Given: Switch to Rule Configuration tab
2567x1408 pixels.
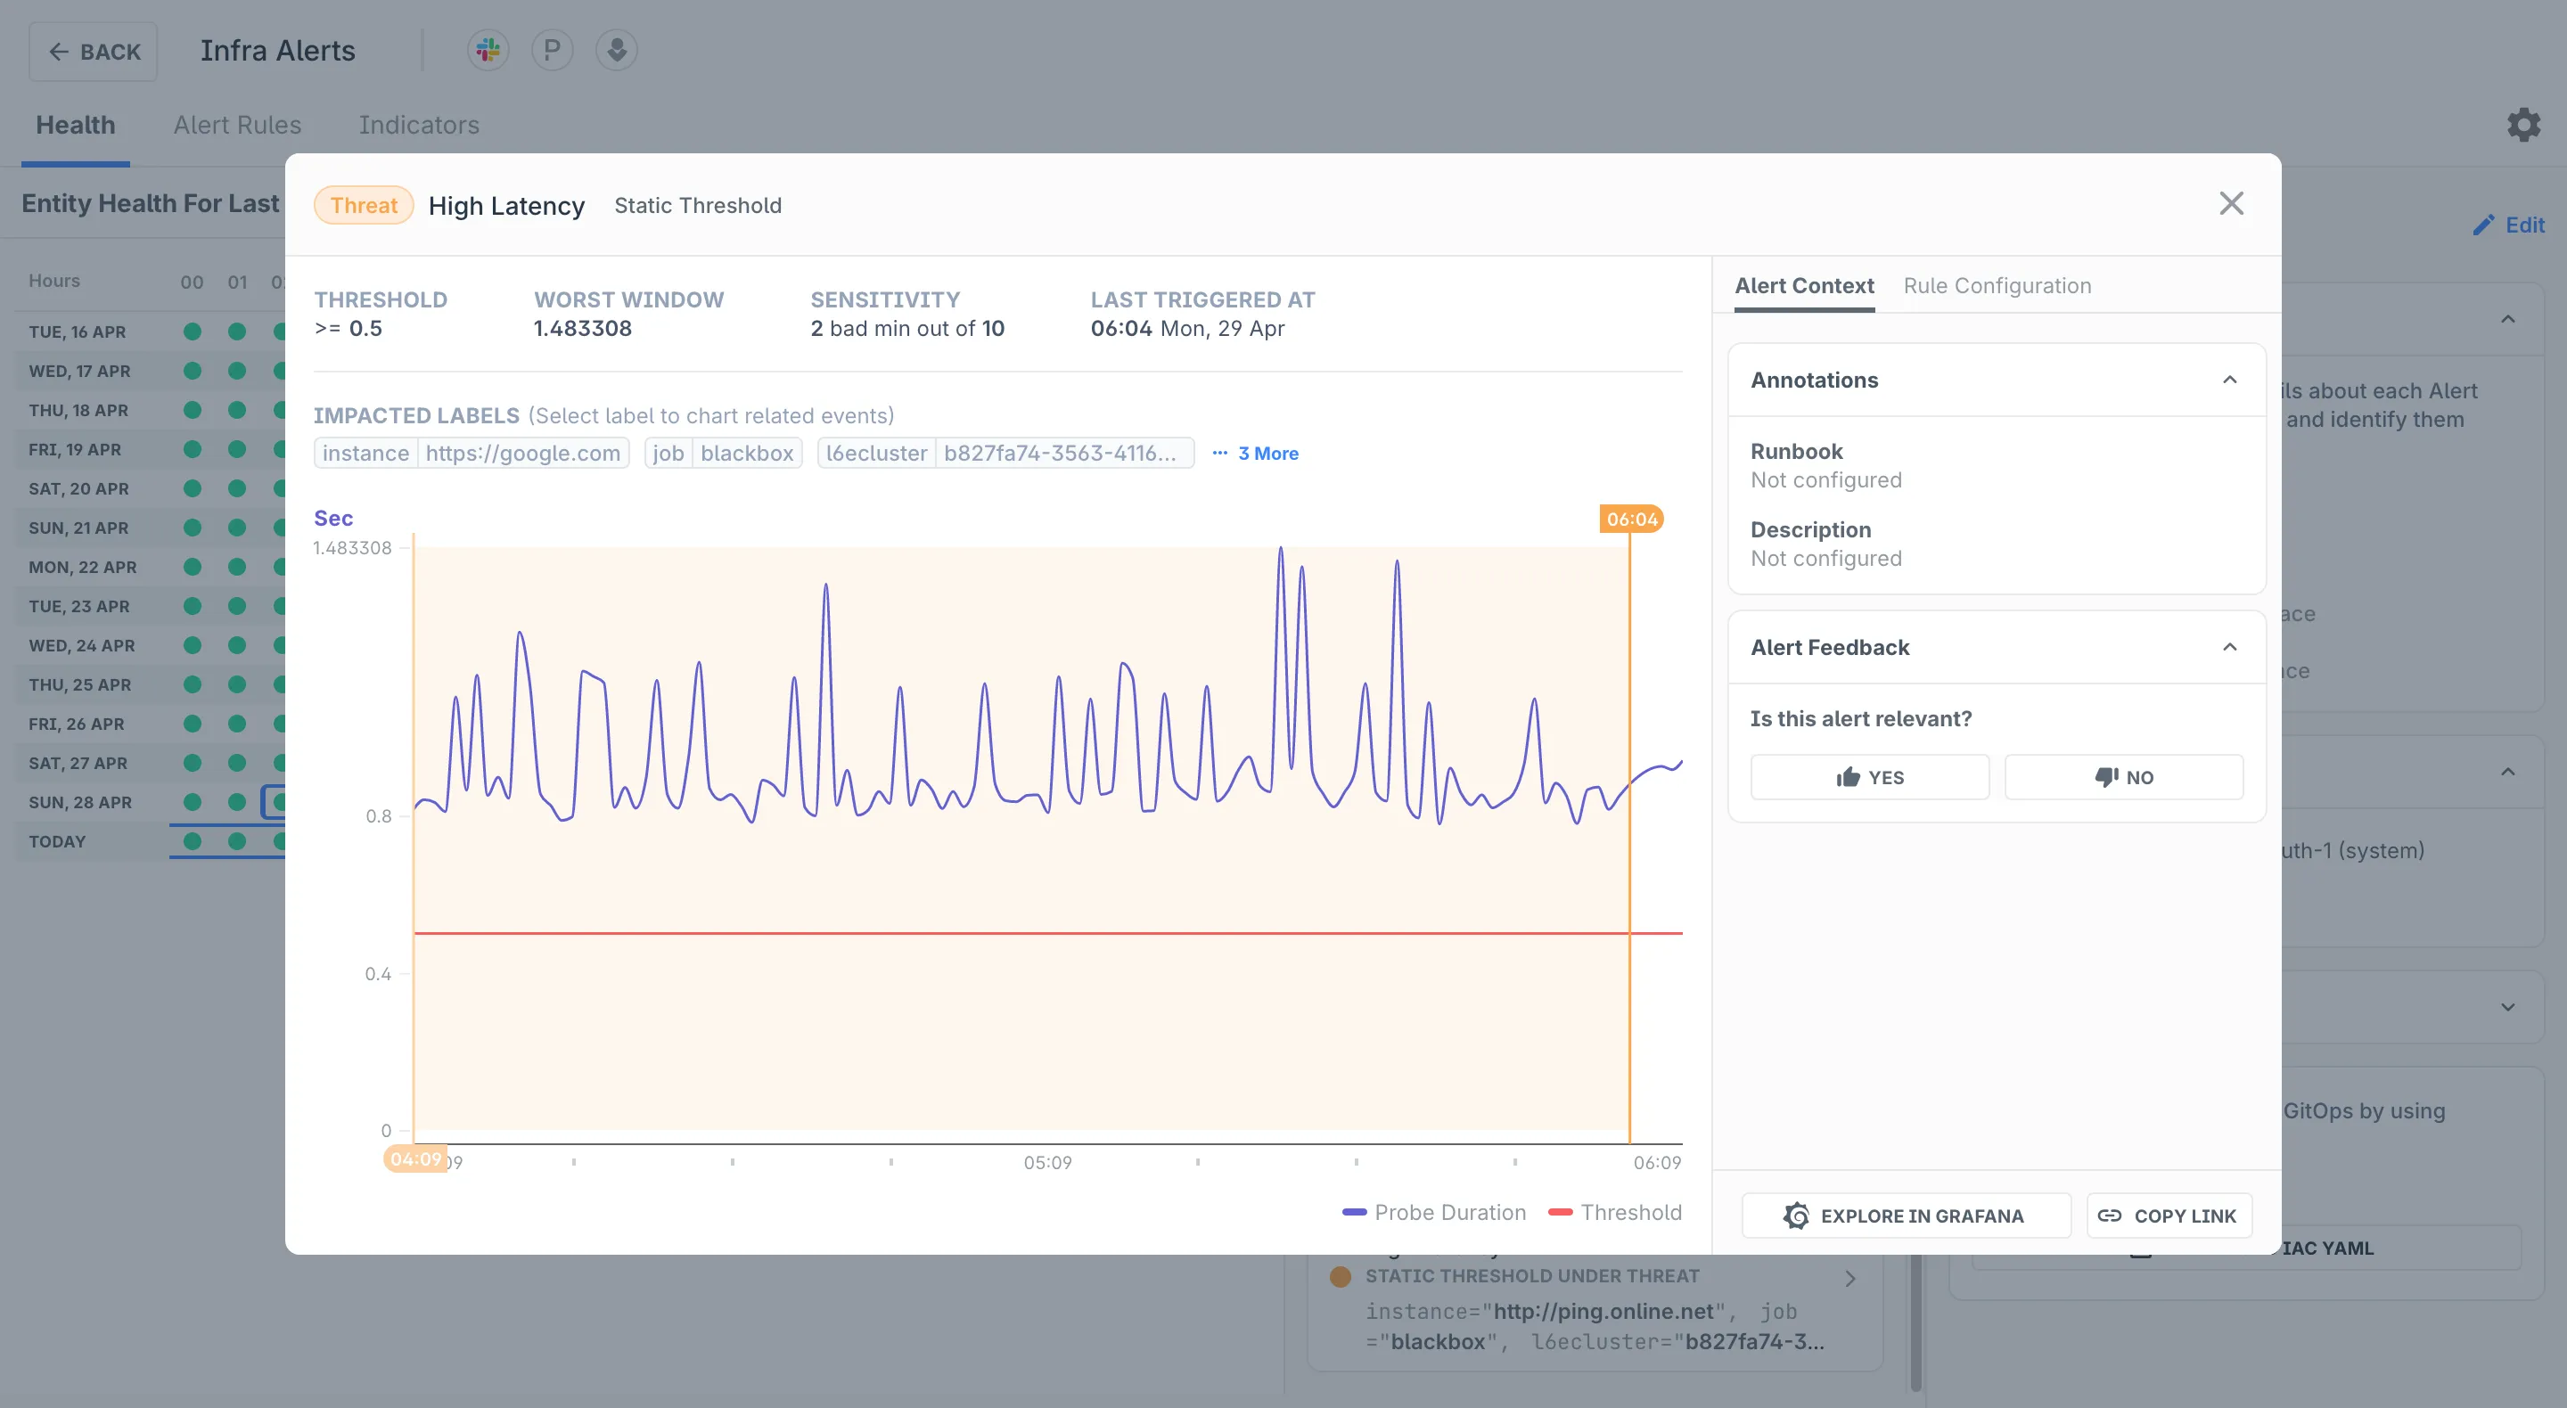Looking at the screenshot, I should (x=1997, y=285).
